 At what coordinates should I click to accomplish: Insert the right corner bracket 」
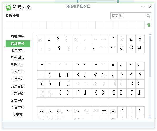click(x=86, y=93)
